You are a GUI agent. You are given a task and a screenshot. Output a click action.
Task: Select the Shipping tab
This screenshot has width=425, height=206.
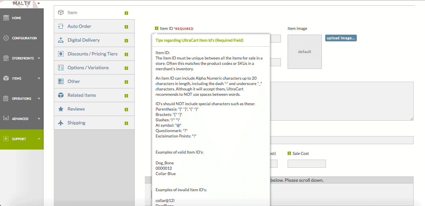tap(94, 123)
